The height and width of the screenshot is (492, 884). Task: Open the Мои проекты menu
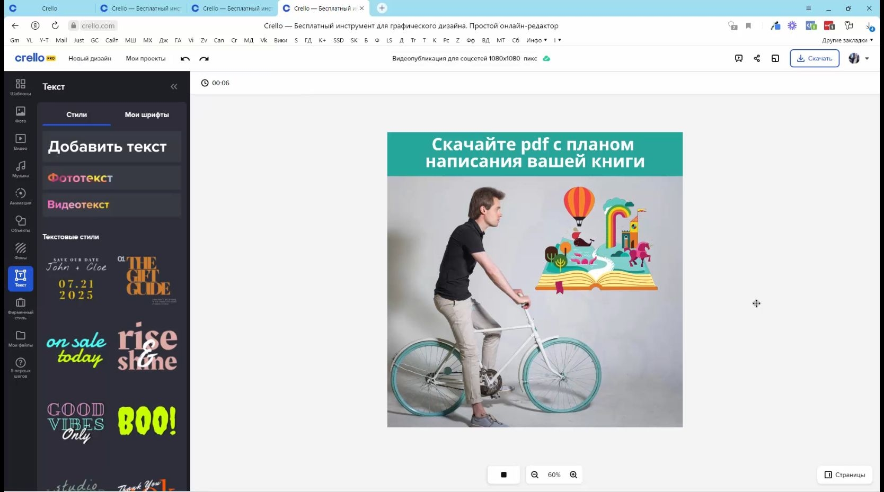(x=146, y=59)
